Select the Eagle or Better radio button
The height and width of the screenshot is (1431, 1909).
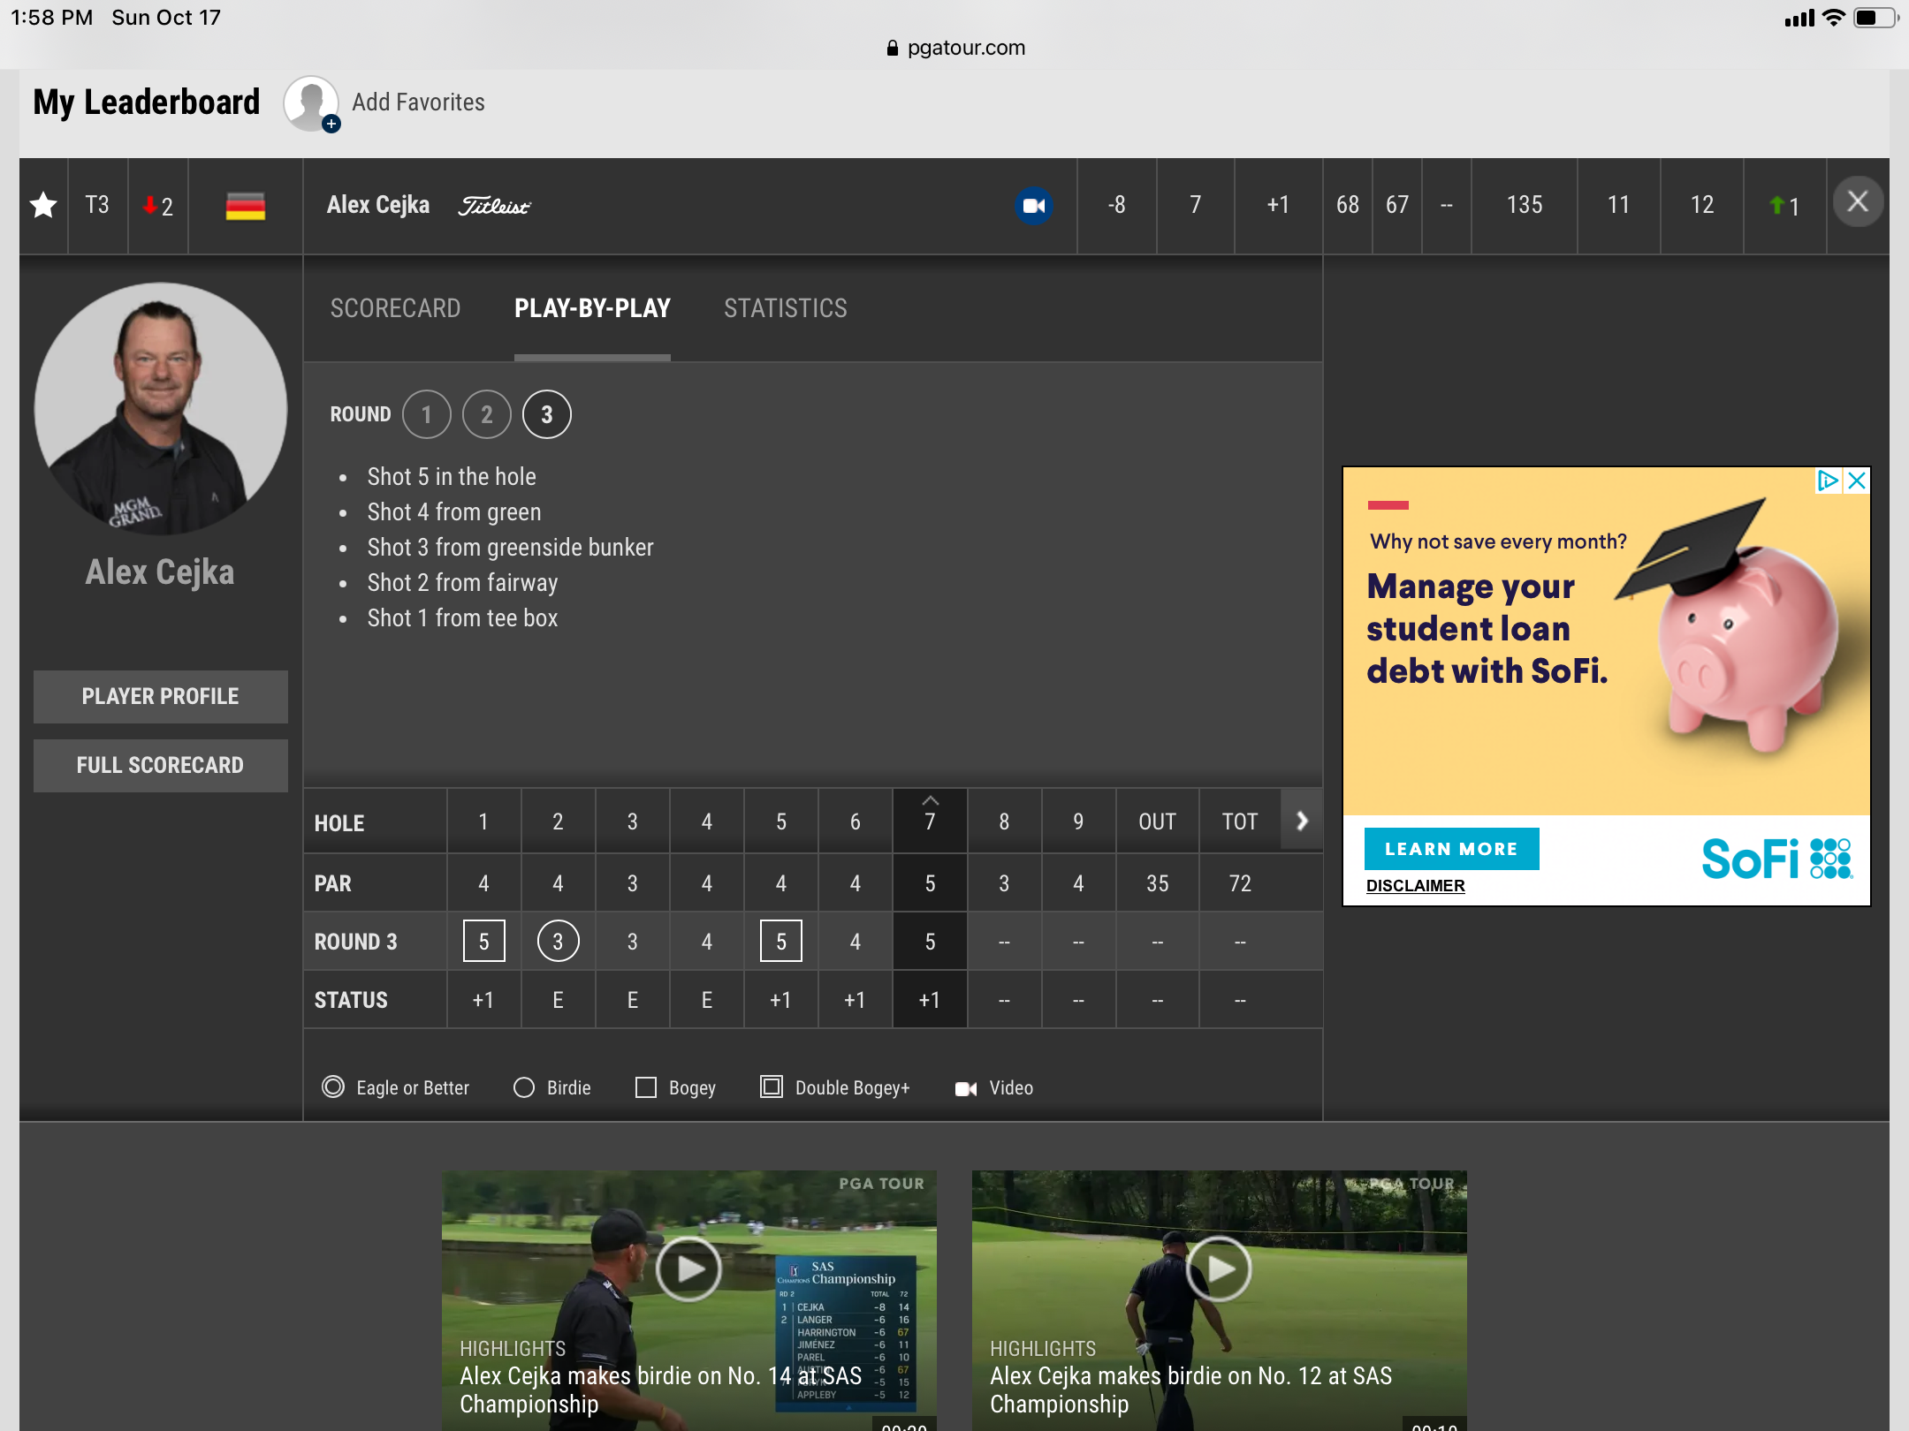tap(331, 1086)
